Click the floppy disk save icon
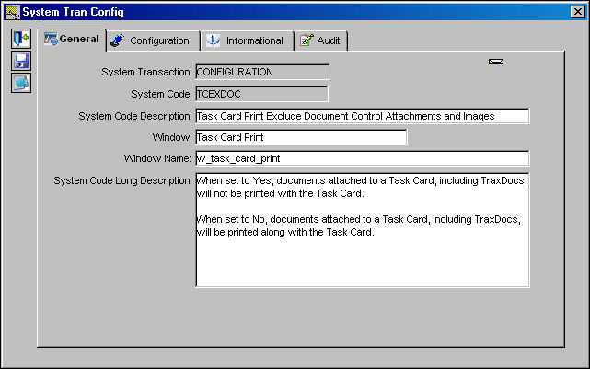Viewport: 590px width, 369px height. [20, 61]
